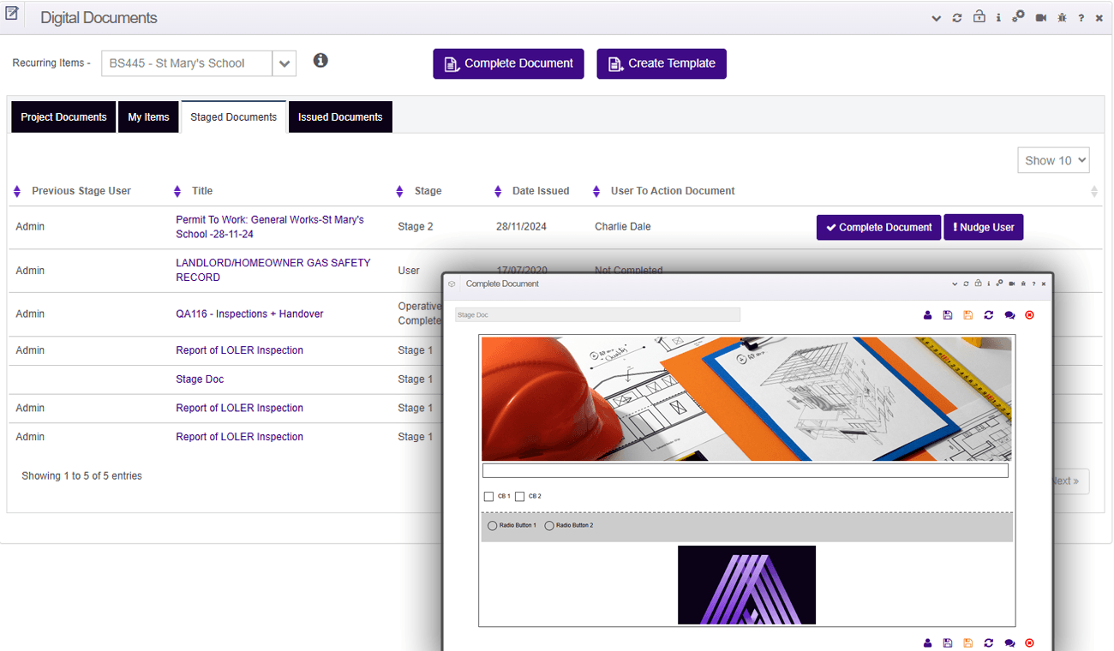
Task: Click the bug report icon in main header
Action: (x=1062, y=18)
